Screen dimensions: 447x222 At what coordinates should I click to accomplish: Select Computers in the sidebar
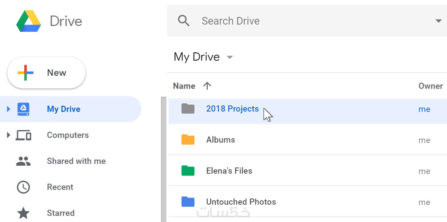[68, 135]
